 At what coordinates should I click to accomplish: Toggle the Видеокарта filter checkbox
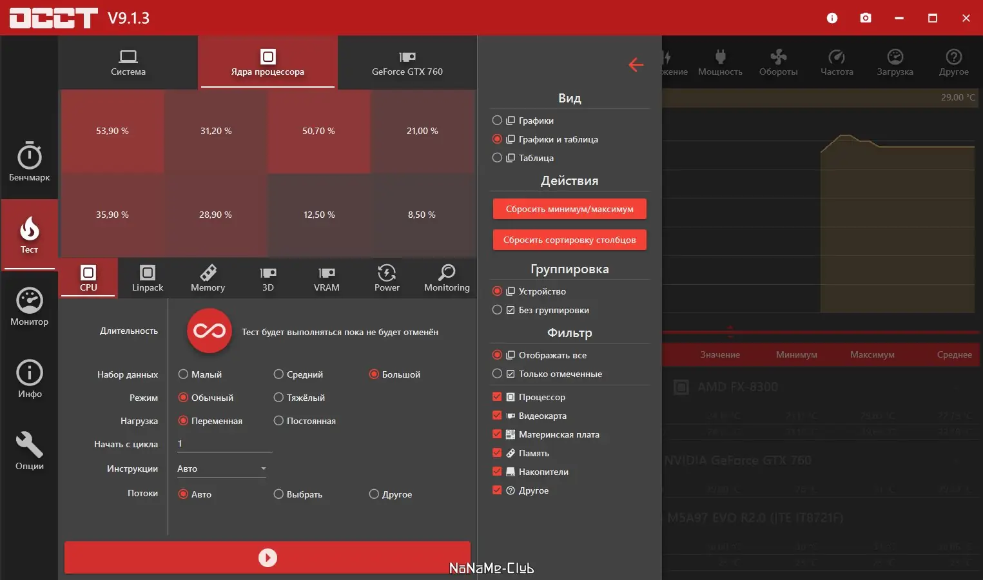tap(497, 416)
